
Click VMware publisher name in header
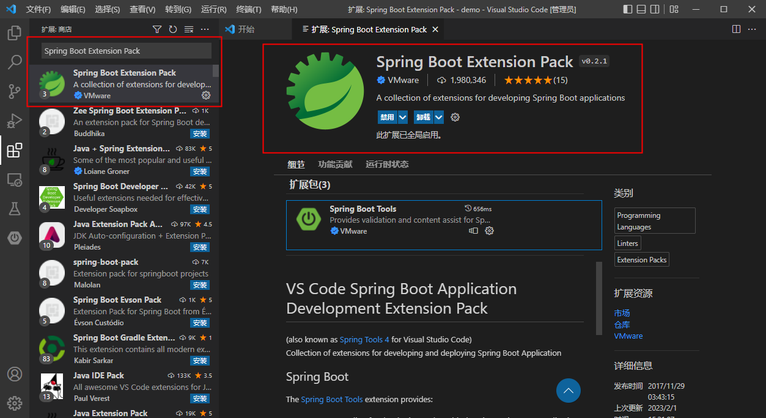403,80
